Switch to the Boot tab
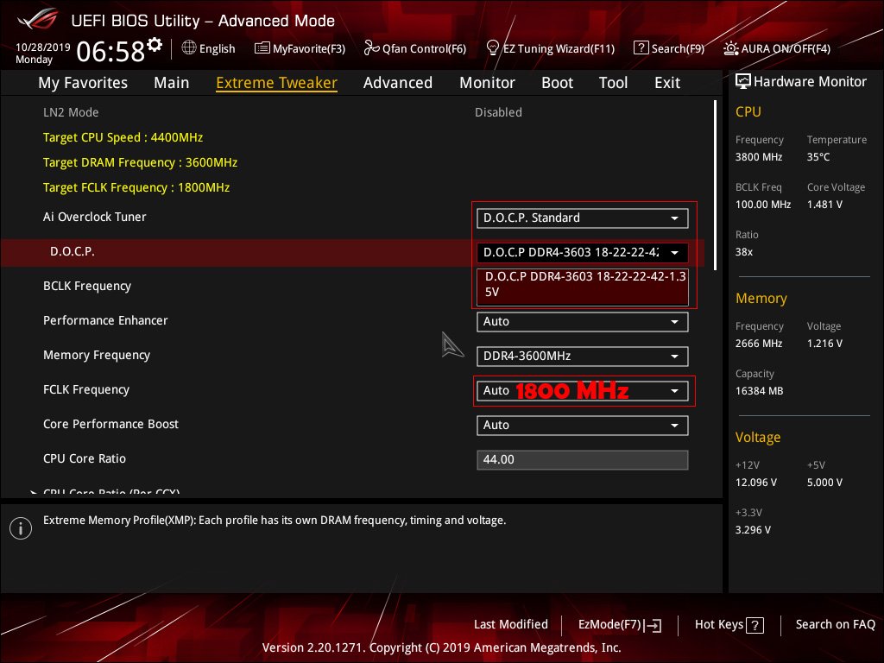The width and height of the screenshot is (884, 663). click(x=557, y=83)
